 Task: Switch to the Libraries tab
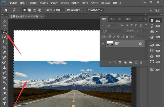[x=119, y=19]
